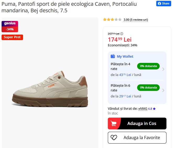173x148 pixels.
Task: Click the Facebook Share button
Action: 163,4
